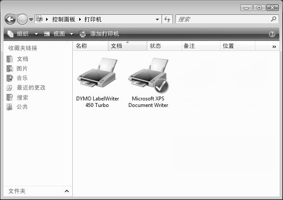Open the 组织 organize menu
The height and width of the screenshot is (200, 283).
coord(23,33)
